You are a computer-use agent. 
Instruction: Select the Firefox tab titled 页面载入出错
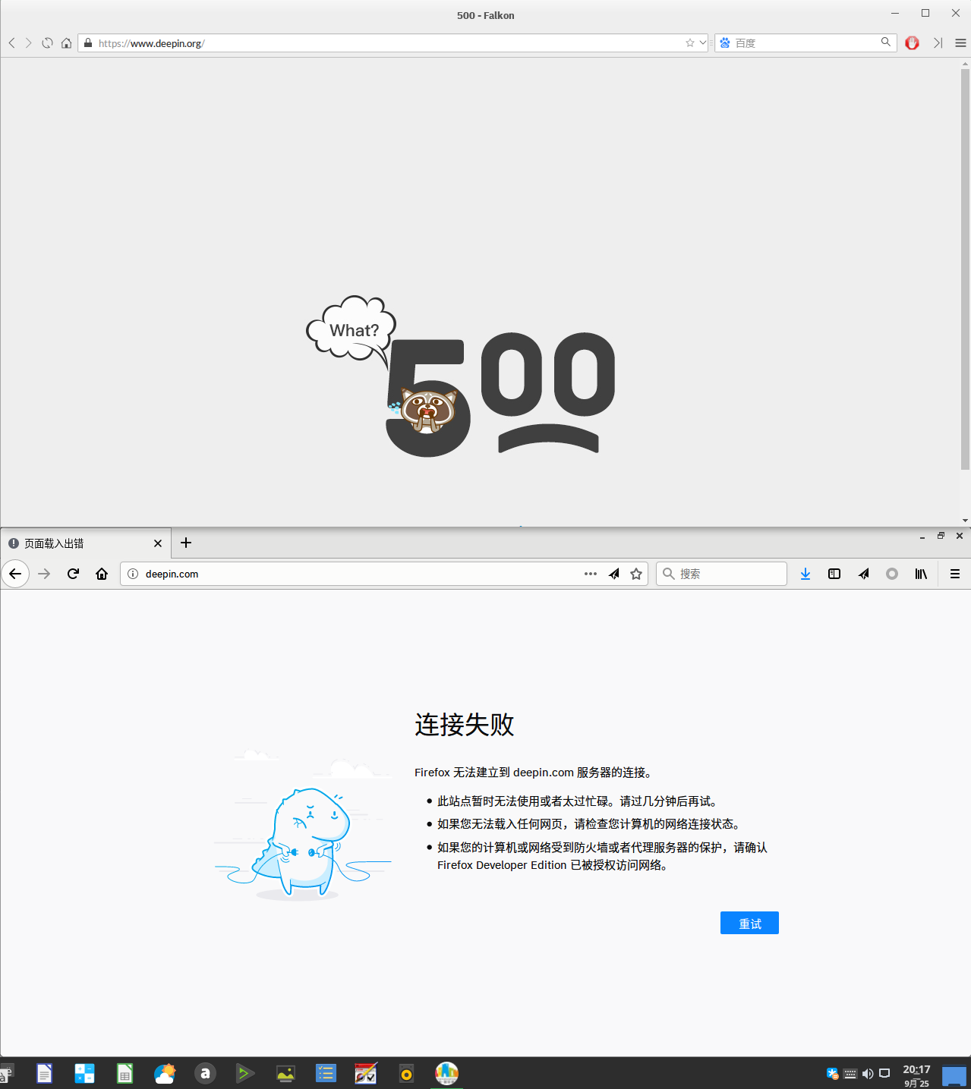click(85, 543)
